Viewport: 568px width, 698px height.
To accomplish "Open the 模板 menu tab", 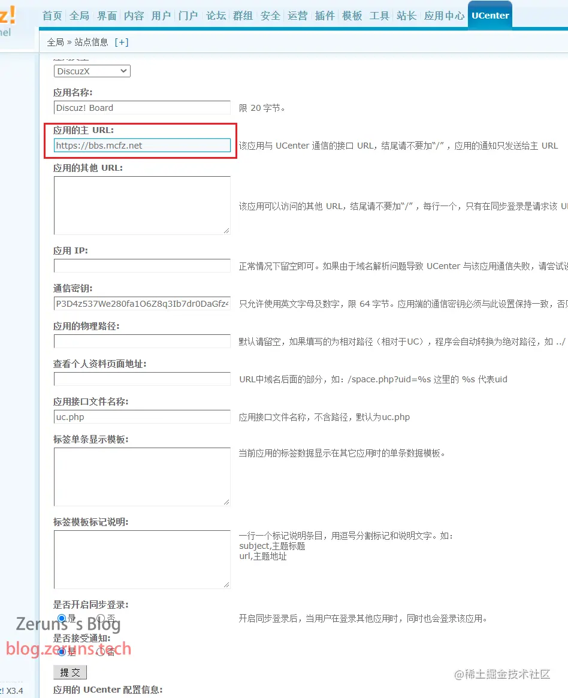I will tap(352, 16).
